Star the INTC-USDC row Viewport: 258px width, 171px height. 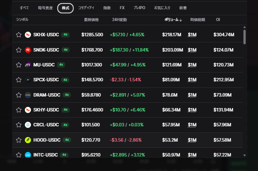19,155
